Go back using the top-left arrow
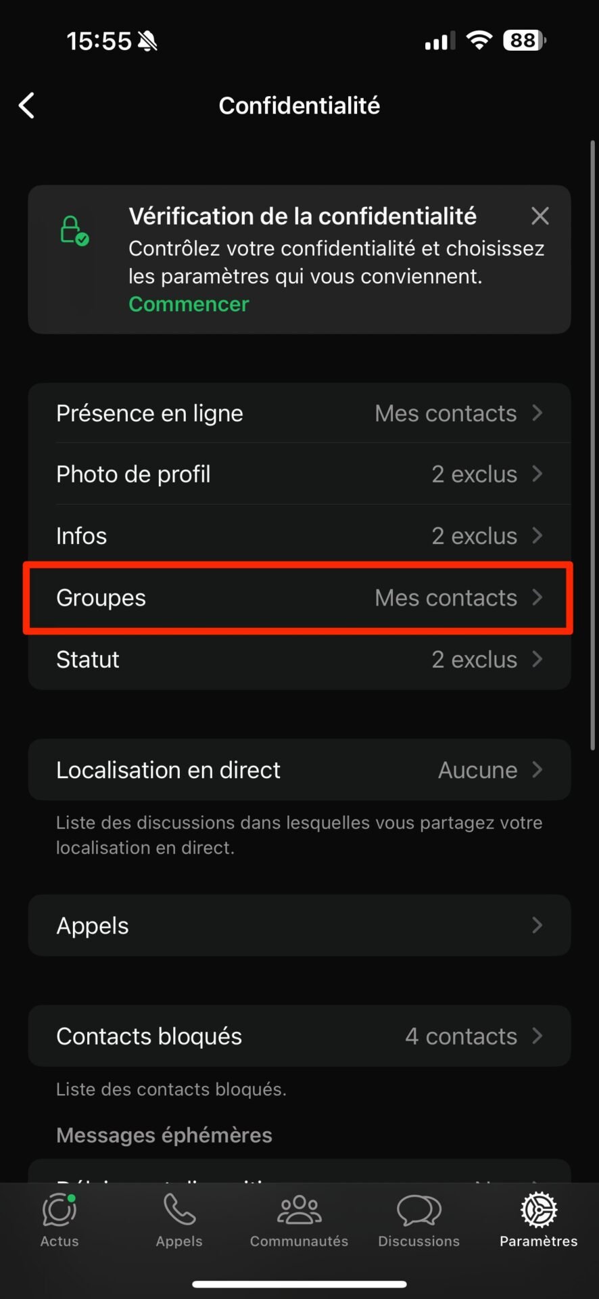 [x=26, y=106]
